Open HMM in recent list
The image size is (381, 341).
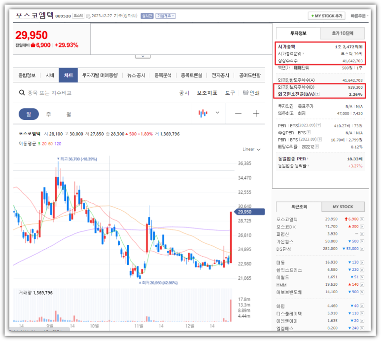click(x=281, y=285)
